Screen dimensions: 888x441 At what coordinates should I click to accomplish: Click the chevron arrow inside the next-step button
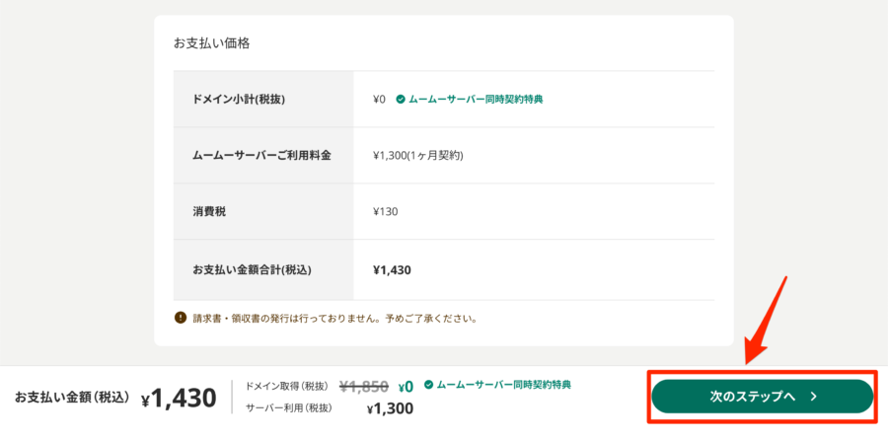point(814,397)
